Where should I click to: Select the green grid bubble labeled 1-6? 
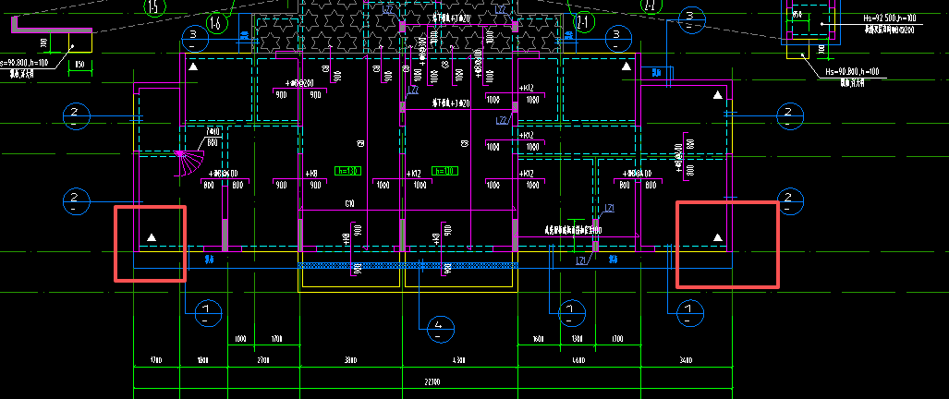(x=216, y=24)
